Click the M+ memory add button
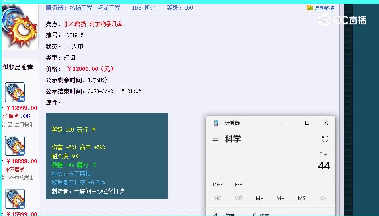Image resolution: width=379 pixels, height=216 pixels. point(259,198)
